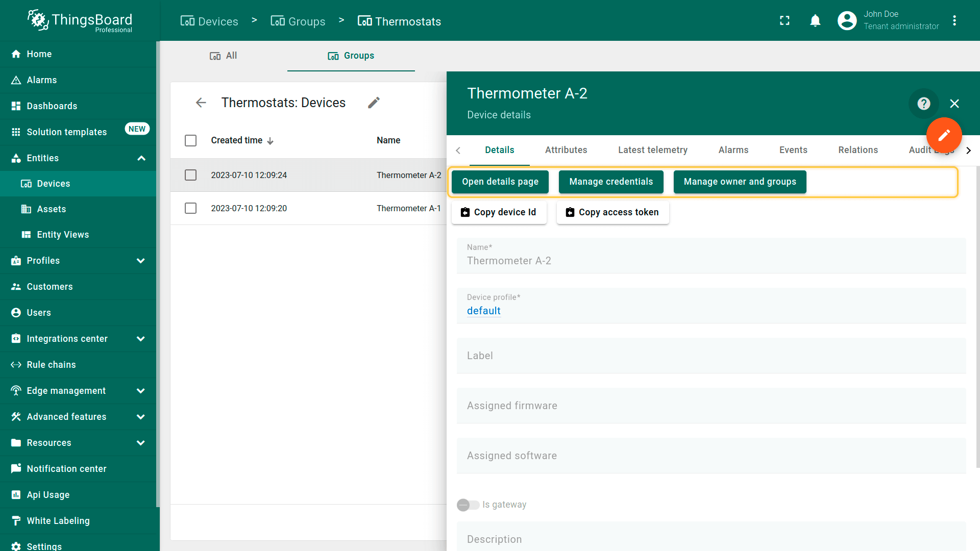Click the notifications bell icon

click(x=815, y=20)
